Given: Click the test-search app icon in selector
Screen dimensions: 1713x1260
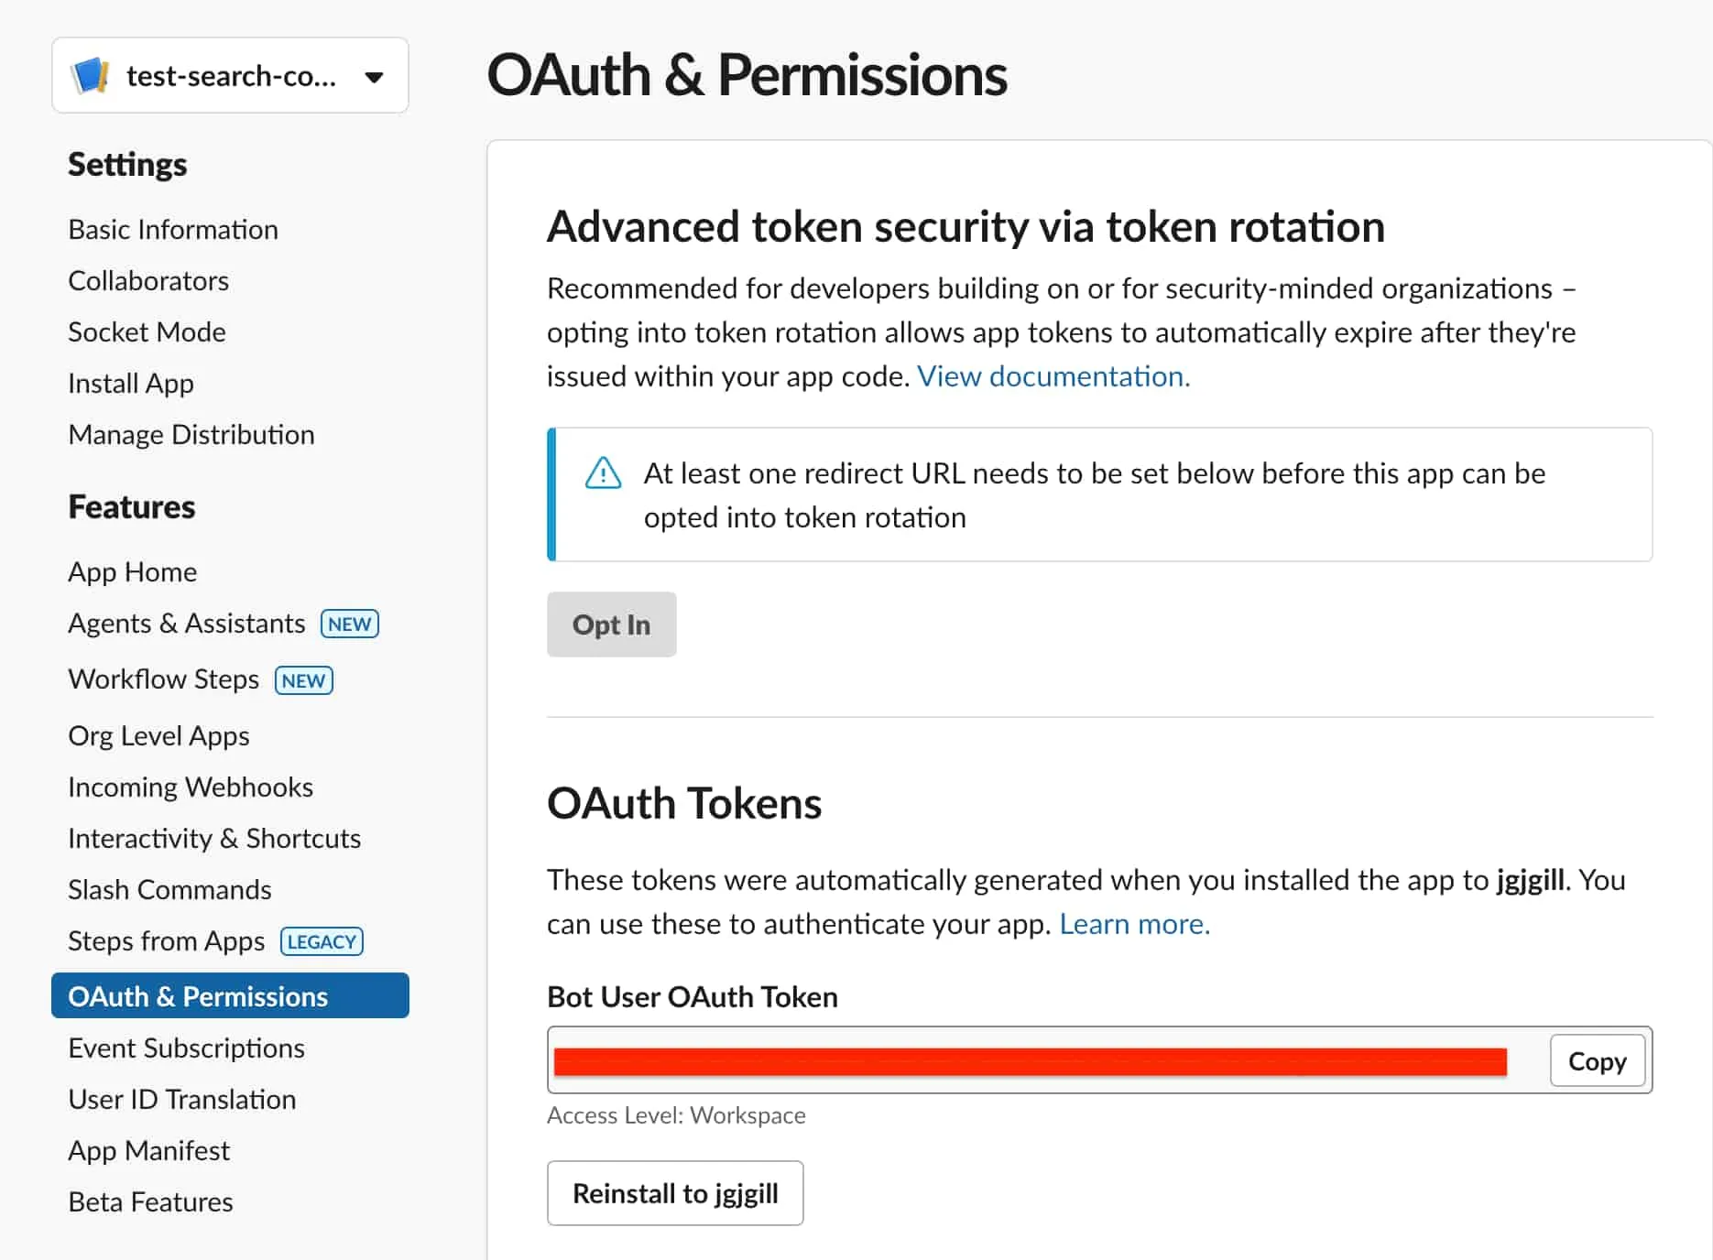Looking at the screenshot, I should 90,76.
